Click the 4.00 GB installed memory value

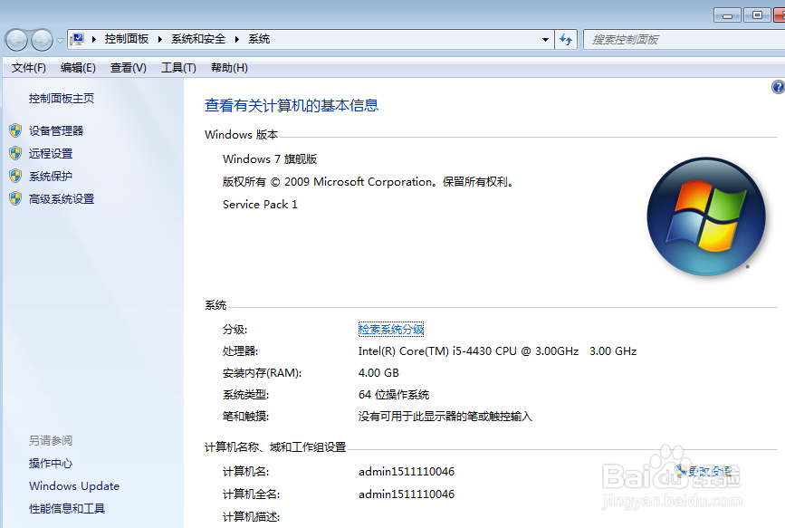coord(378,373)
